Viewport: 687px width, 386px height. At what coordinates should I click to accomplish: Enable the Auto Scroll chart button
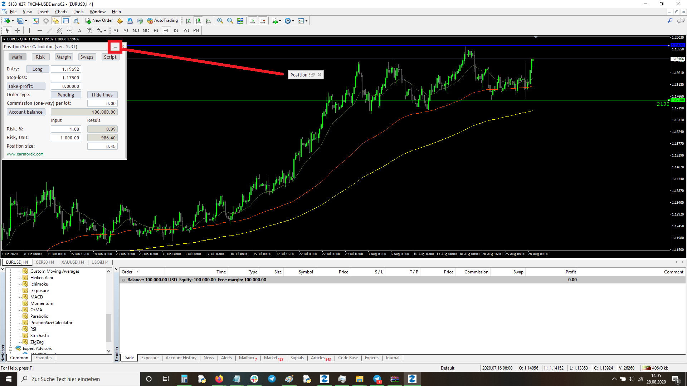[x=253, y=21]
